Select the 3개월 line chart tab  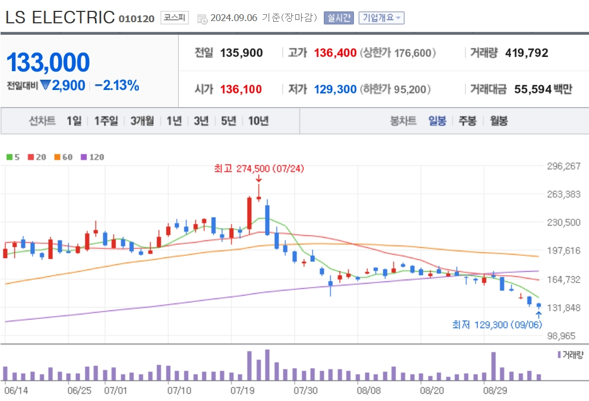[142, 121]
